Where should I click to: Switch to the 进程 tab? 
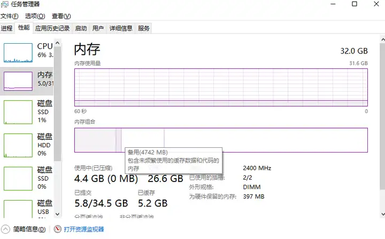[6, 28]
